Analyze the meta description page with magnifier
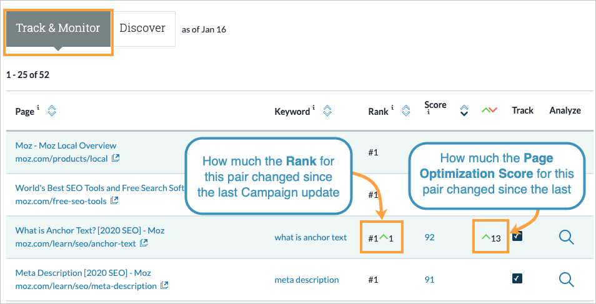Viewport: 596px width, 304px height. (566, 280)
